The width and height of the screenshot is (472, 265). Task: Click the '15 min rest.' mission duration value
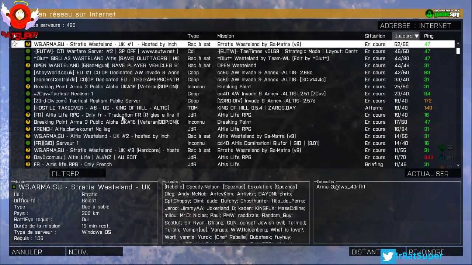pyautogui.click(x=96, y=226)
